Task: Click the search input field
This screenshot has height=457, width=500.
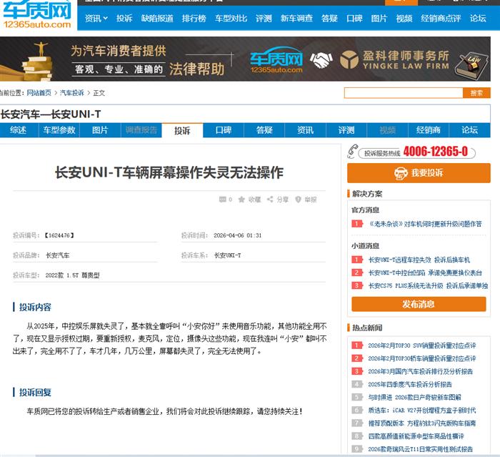Action: 403,93
